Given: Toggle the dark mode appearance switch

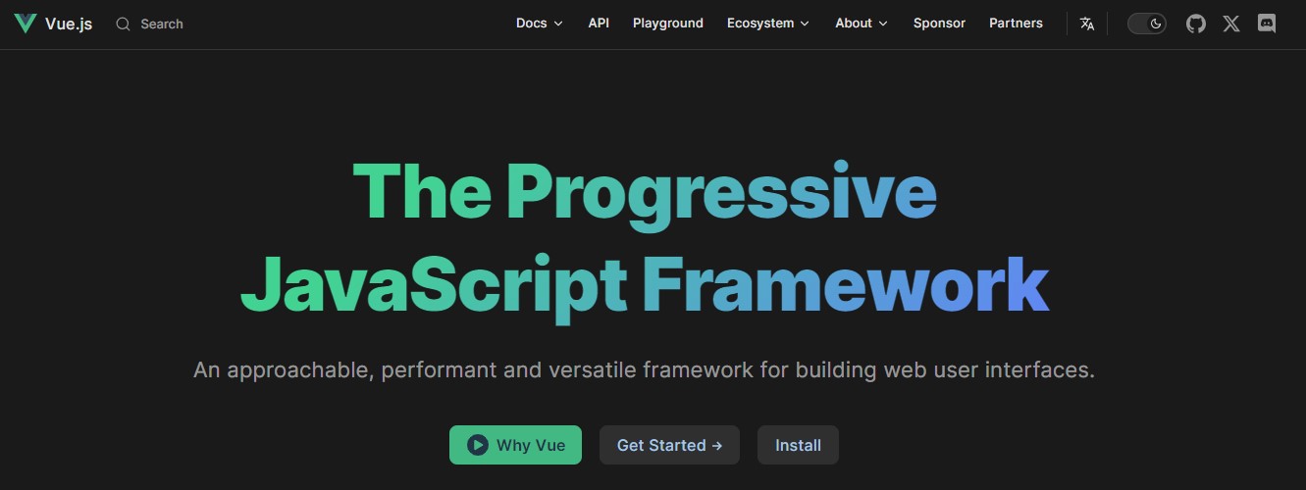Looking at the screenshot, I should 1146,24.
